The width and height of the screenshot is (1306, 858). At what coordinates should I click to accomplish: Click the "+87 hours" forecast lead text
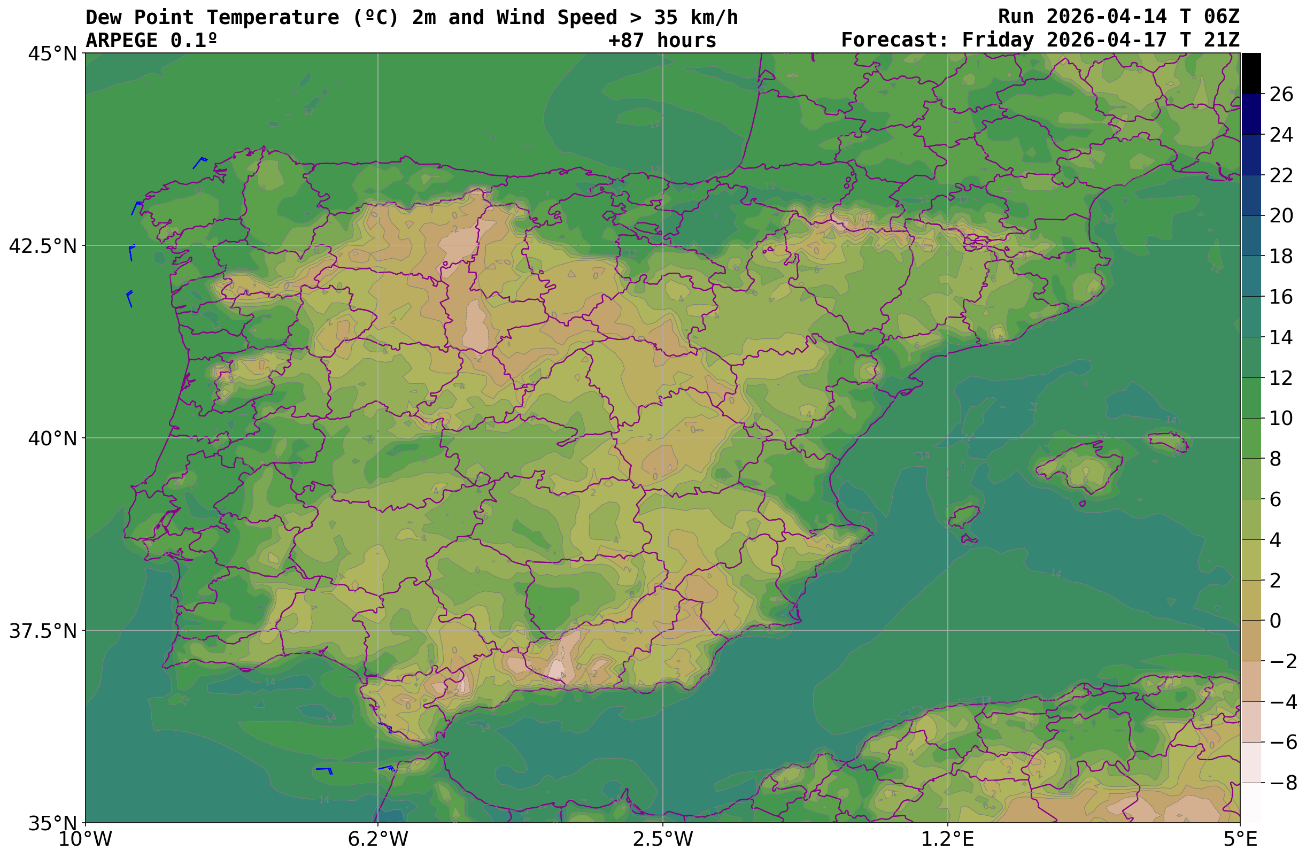662,41
